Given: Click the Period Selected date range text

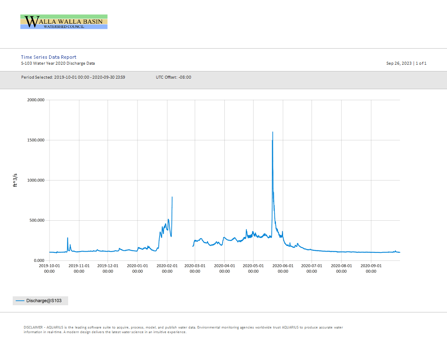Looking at the screenshot, I should [x=73, y=77].
